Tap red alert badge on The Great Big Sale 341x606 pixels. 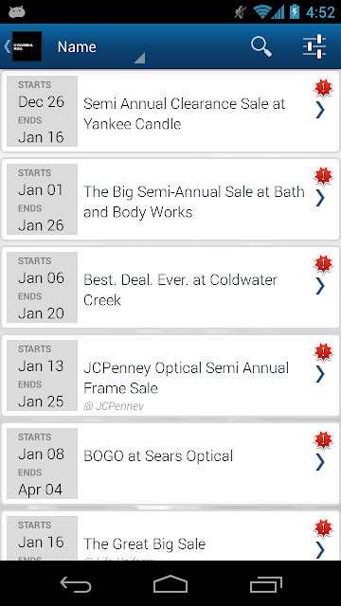tap(323, 528)
